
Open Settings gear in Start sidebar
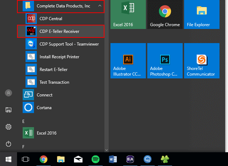pos(8,127)
